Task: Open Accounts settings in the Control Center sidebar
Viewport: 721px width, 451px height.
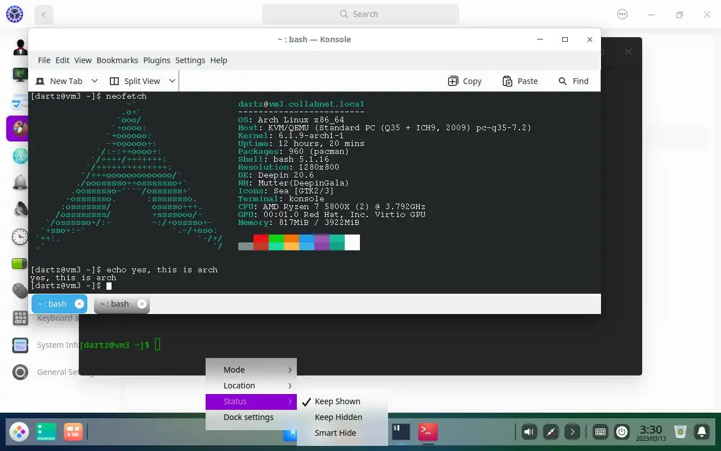Action: [x=20, y=47]
